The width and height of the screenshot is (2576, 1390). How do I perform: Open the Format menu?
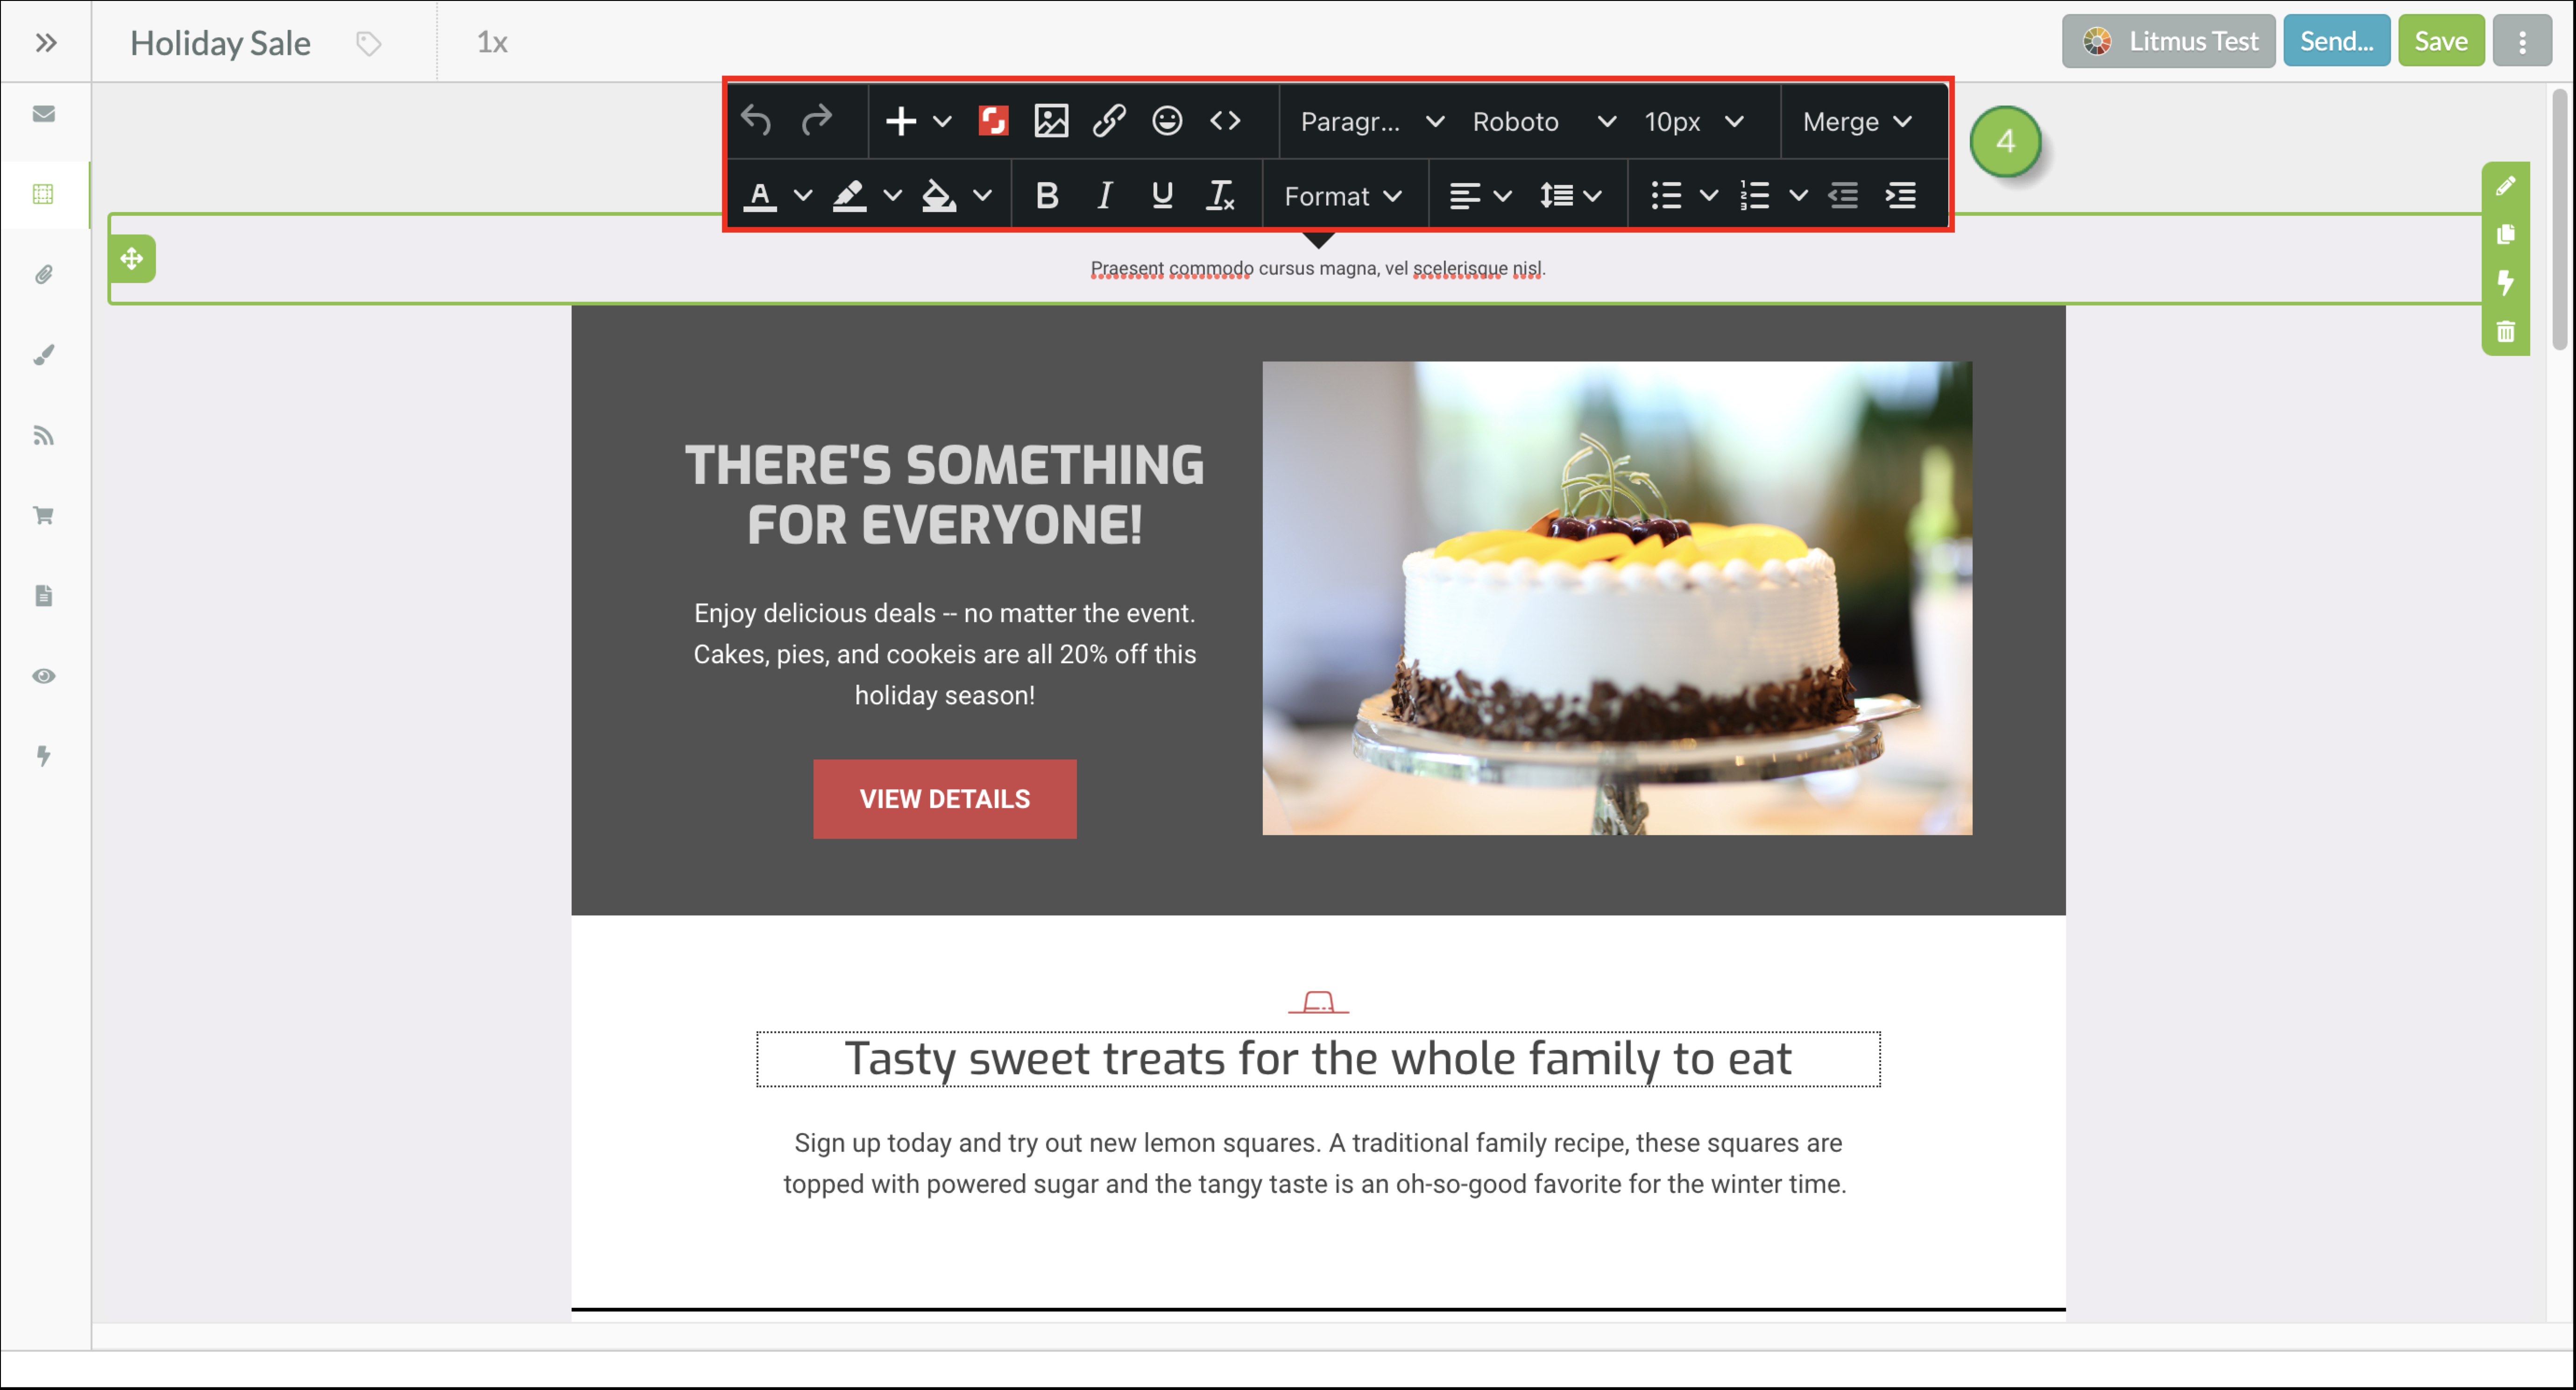[x=1343, y=196]
